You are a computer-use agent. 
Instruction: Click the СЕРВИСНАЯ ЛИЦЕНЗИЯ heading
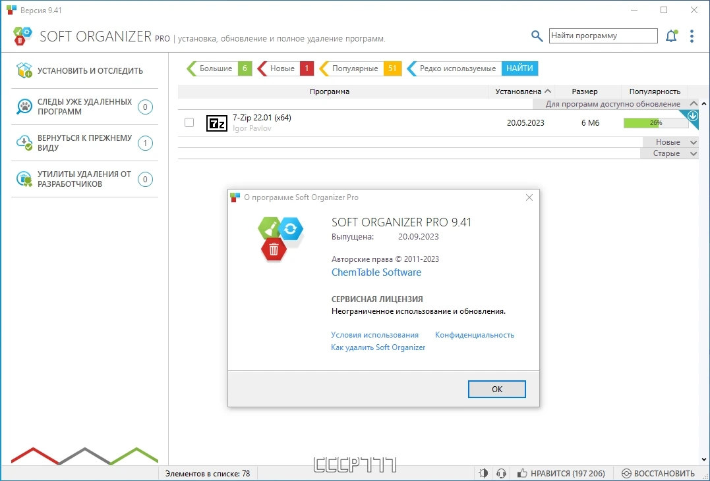coord(377,299)
